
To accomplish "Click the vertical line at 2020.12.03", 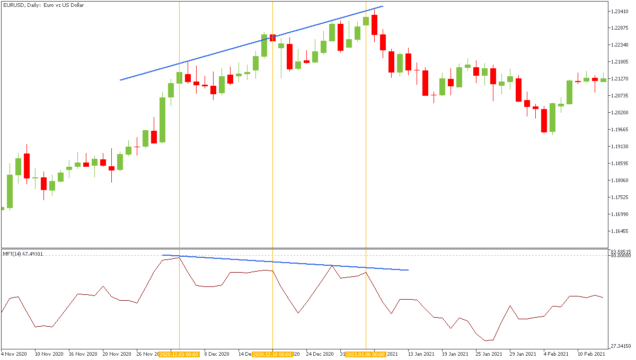I will pyautogui.click(x=179, y=159).
